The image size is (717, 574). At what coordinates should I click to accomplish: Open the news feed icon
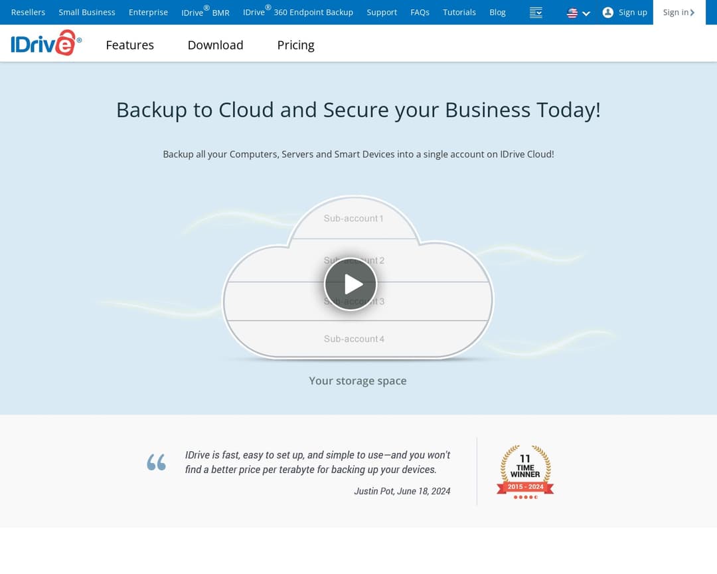[x=536, y=13]
